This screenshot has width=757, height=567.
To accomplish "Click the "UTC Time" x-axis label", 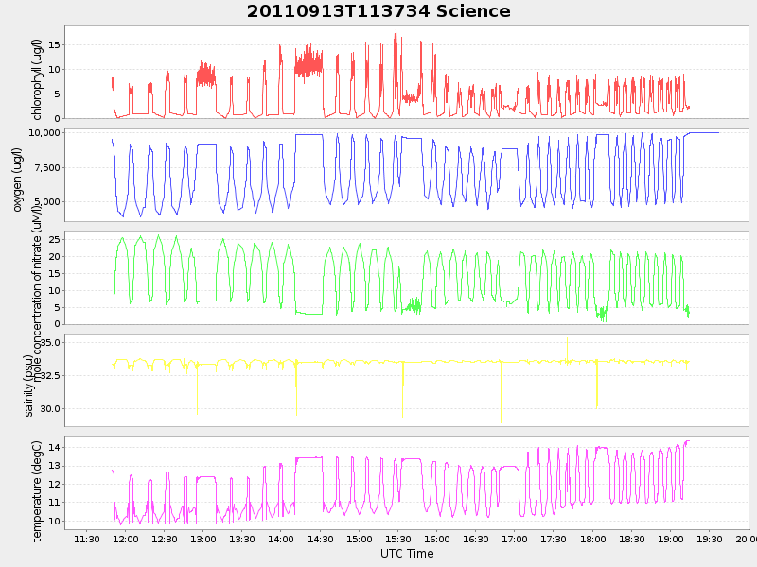I will tap(407, 554).
